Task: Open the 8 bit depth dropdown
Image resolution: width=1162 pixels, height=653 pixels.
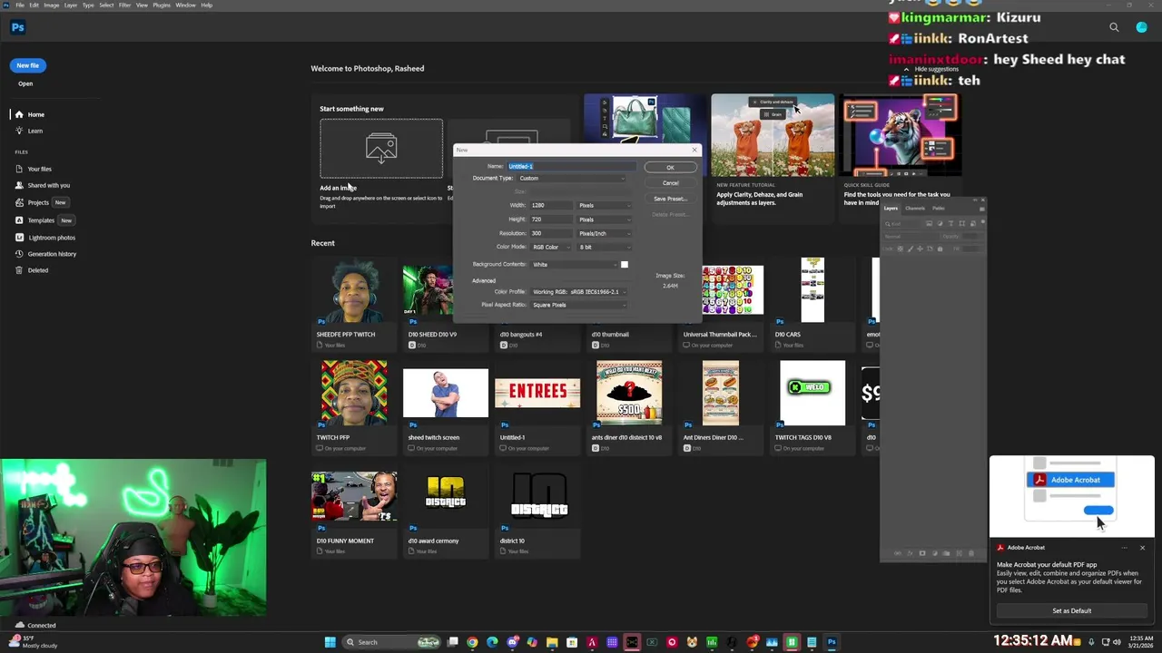Action: (x=604, y=248)
